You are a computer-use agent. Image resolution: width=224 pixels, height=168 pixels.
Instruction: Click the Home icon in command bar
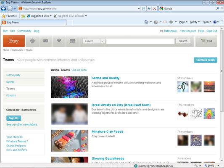click(146, 22)
